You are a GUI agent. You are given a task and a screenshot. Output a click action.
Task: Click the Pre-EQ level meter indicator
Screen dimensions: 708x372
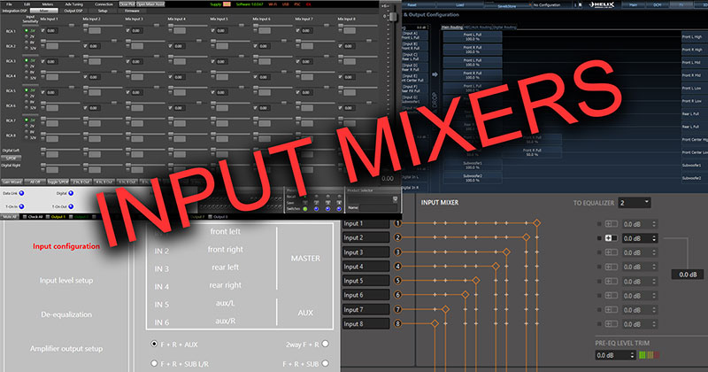coord(649,355)
